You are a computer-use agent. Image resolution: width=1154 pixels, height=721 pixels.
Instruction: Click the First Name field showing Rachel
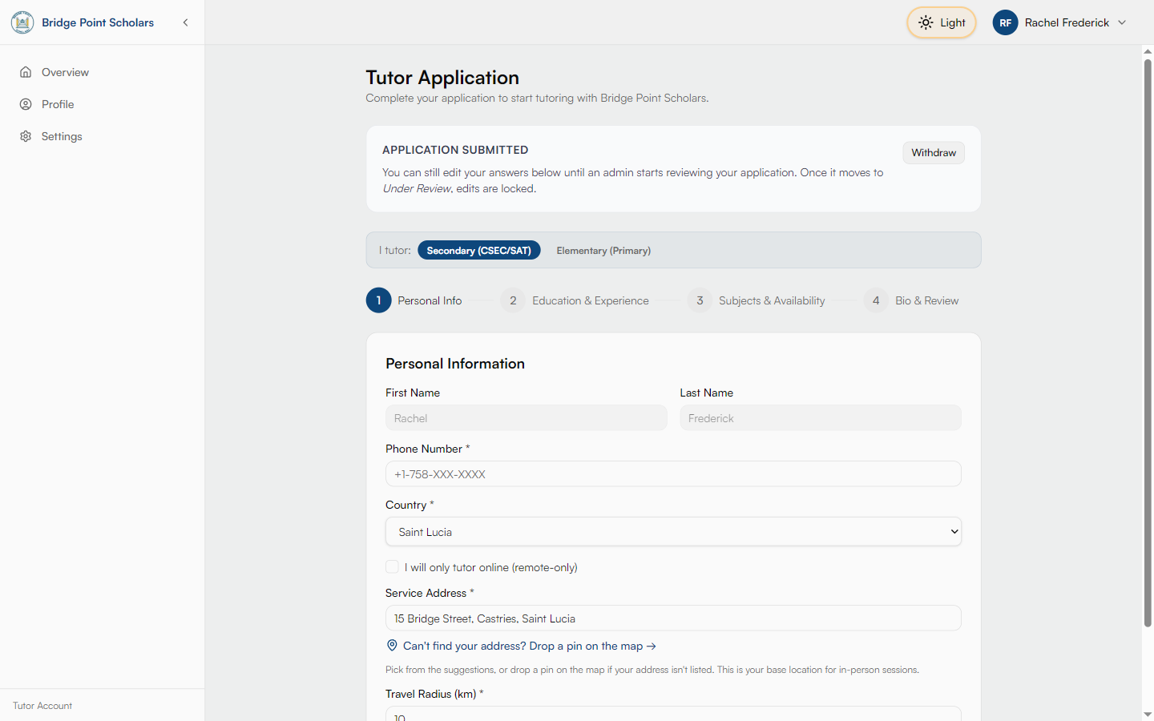pos(527,417)
